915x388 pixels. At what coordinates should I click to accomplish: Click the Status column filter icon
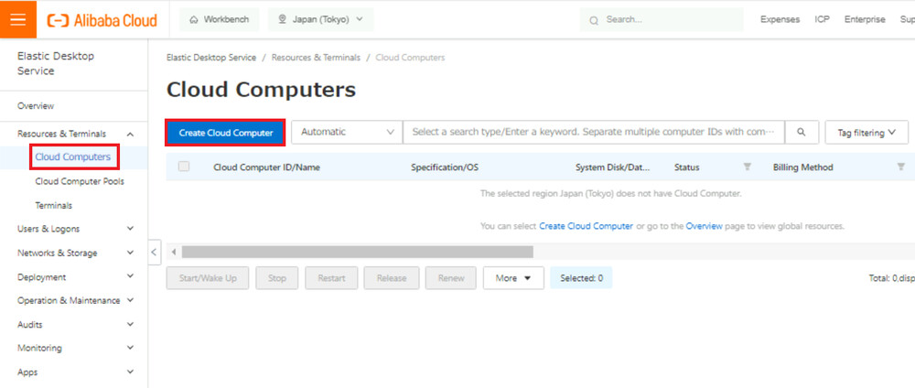[x=747, y=167]
